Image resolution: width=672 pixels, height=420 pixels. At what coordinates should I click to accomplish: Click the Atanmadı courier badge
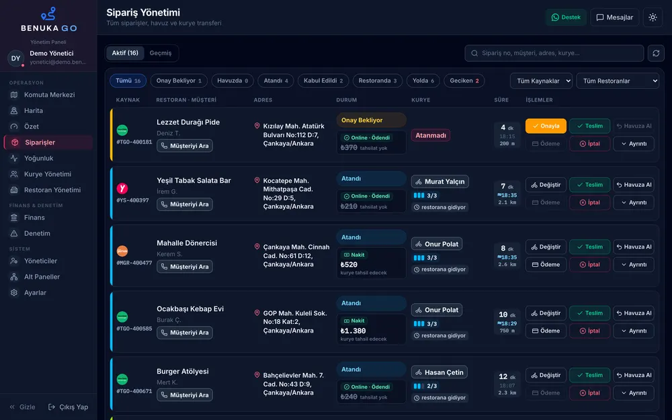(x=430, y=136)
